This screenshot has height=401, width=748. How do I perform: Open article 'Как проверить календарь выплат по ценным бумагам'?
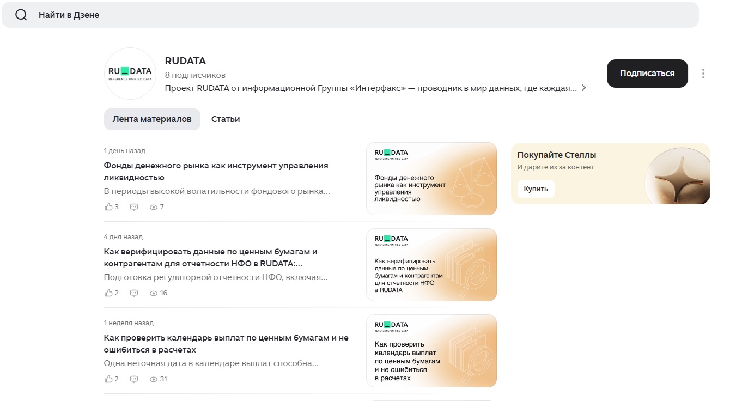click(x=226, y=344)
